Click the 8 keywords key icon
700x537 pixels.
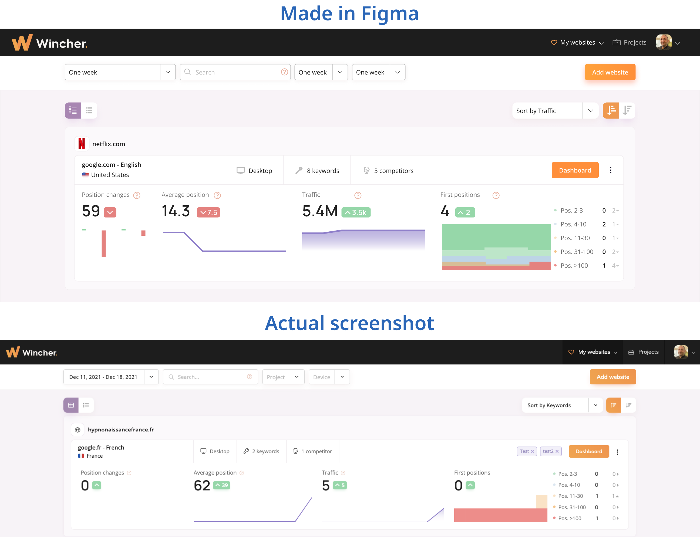pyautogui.click(x=299, y=170)
